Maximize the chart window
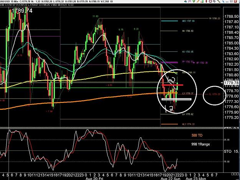This screenshot has width=240, height=180. (232, 2)
